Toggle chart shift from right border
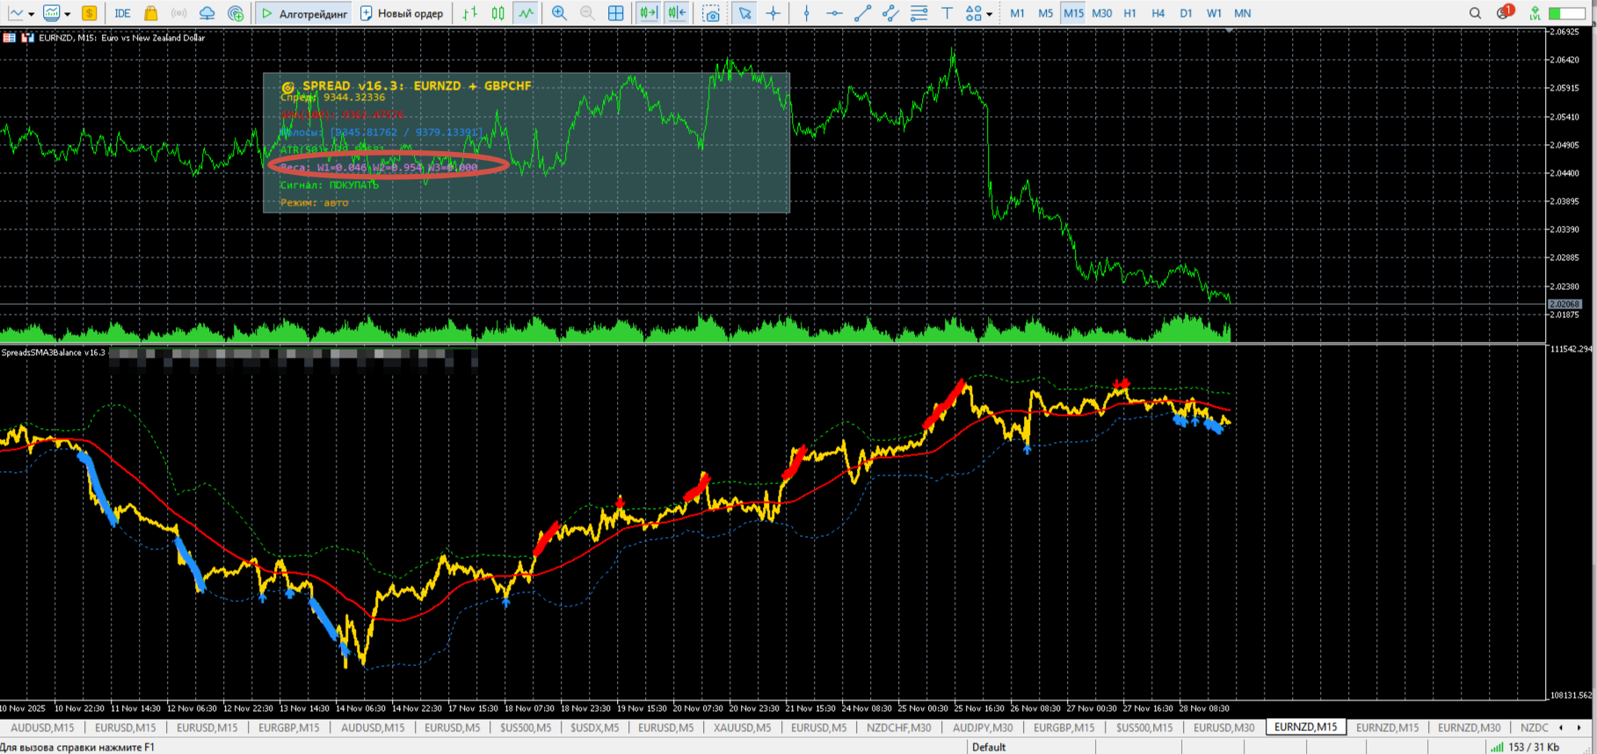 [677, 13]
